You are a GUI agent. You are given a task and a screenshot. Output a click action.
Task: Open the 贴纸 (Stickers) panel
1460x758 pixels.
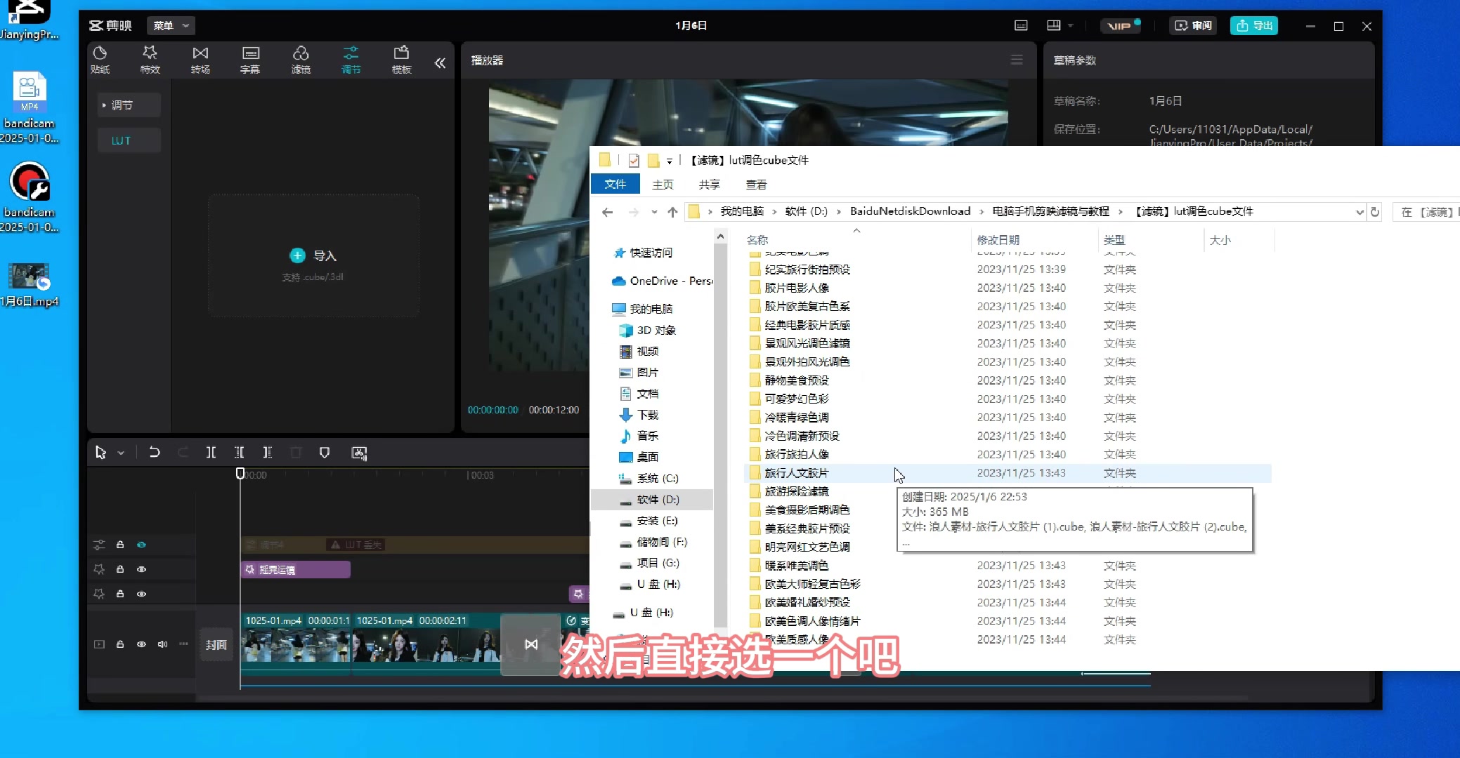(101, 60)
